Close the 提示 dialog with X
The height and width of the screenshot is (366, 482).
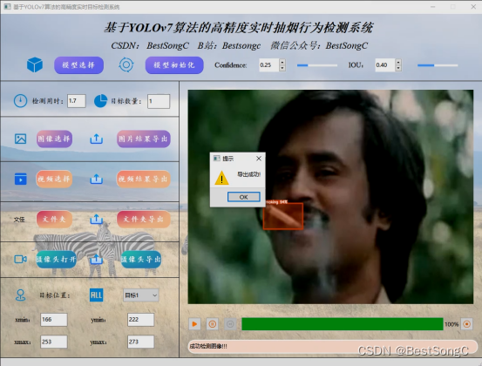pyautogui.click(x=259, y=159)
